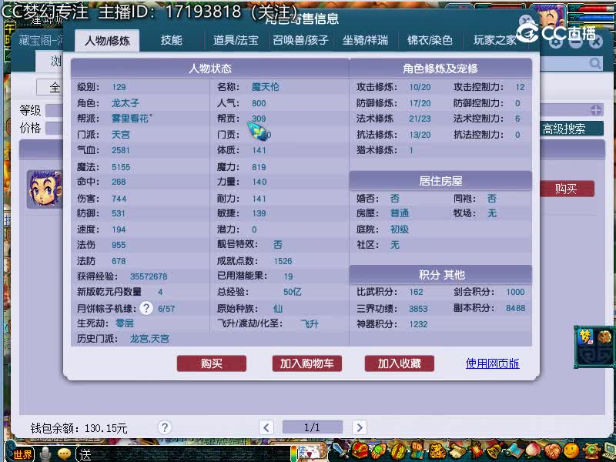This screenshot has height=462, width=616.
Task: Click the green round icon beside the chest
Action: click(378, 450)
